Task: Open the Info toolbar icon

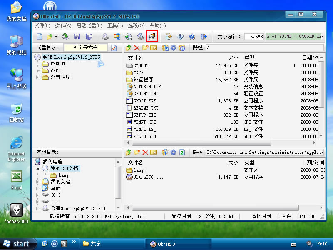Action: click(180, 37)
